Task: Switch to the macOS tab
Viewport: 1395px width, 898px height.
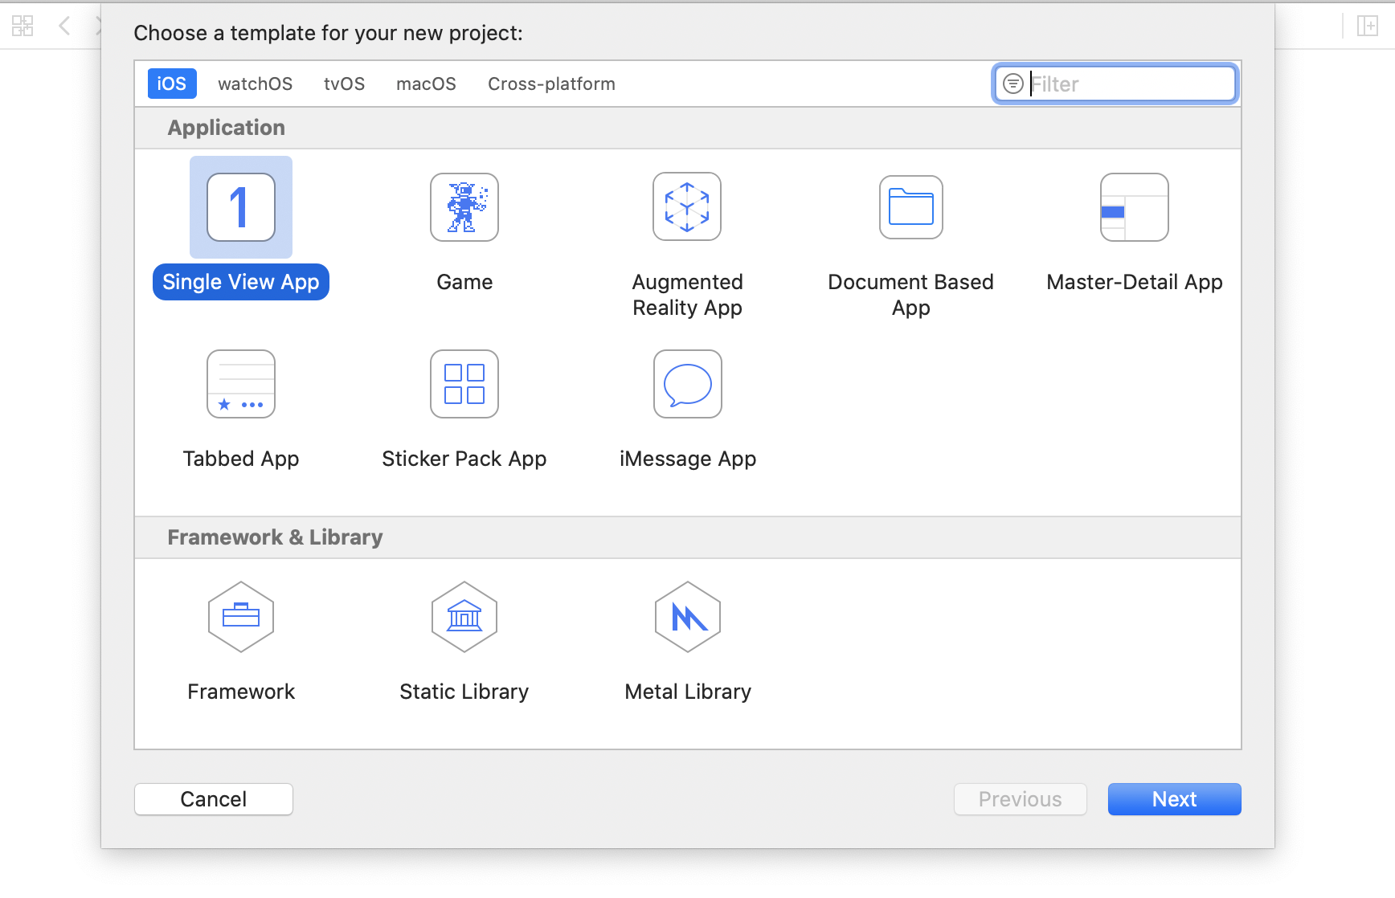Action: pos(426,83)
